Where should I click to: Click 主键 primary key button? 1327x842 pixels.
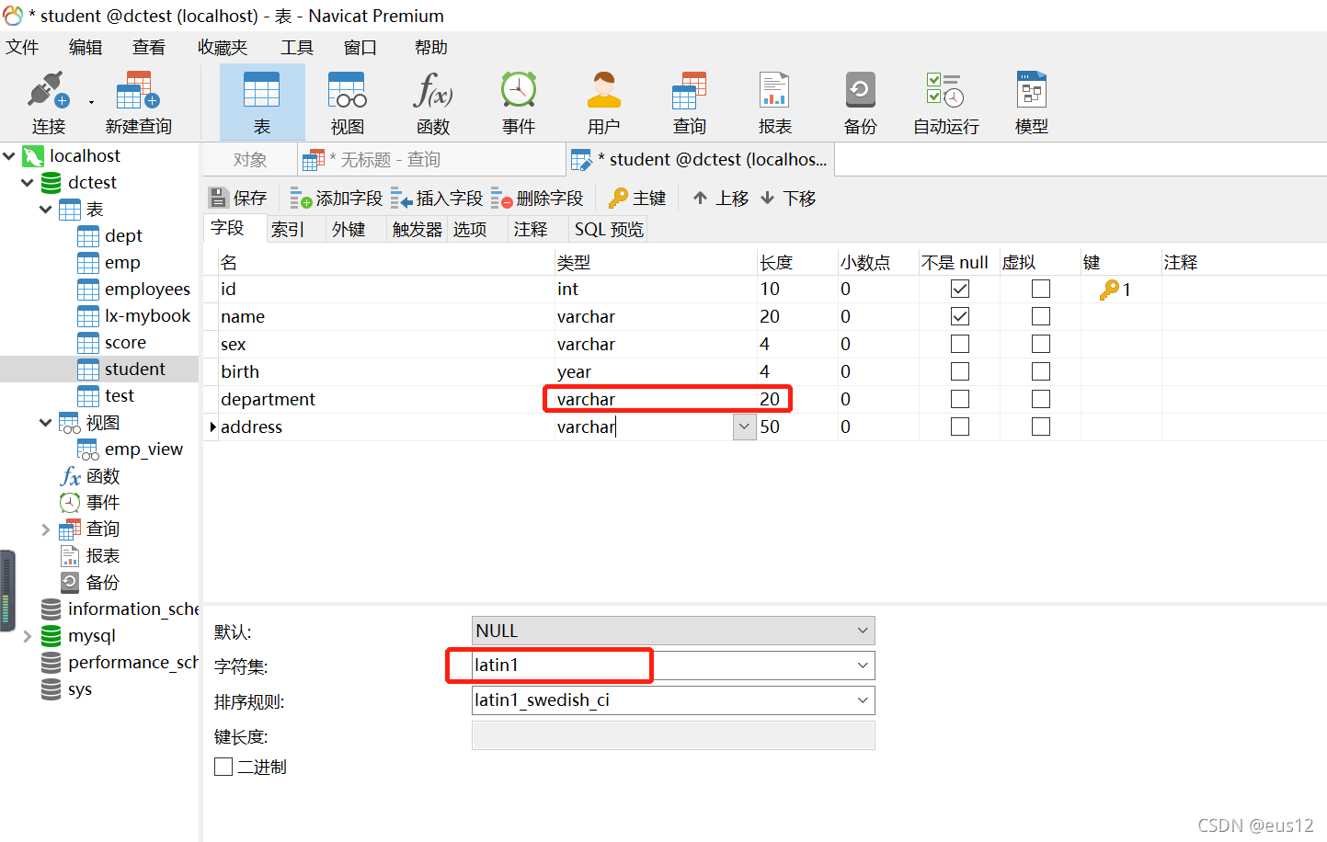click(637, 198)
